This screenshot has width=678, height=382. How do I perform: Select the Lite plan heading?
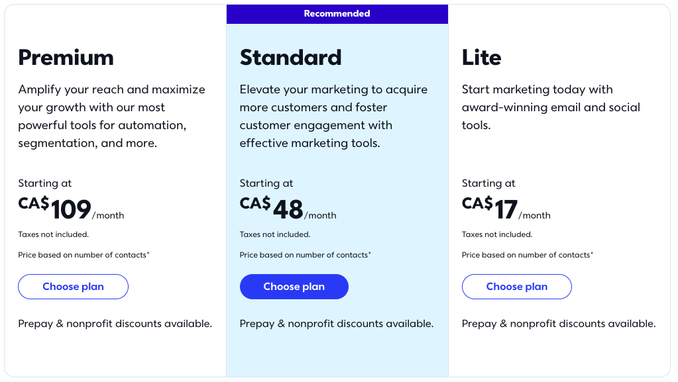(481, 58)
